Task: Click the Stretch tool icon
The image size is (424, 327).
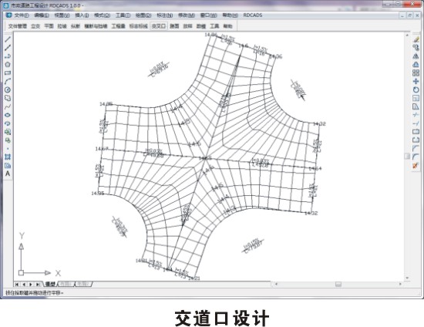Action: pyautogui.click(x=416, y=106)
